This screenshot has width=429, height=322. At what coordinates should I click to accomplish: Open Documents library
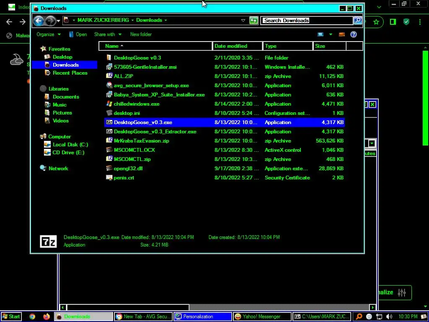click(x=66, y=97)
